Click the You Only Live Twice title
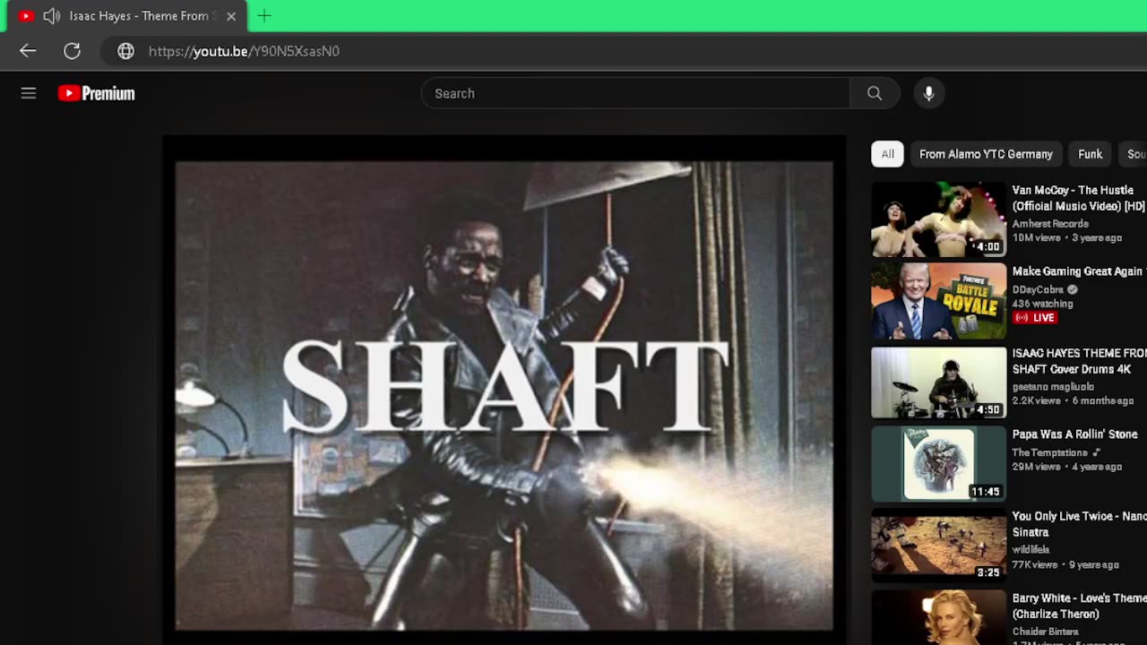Image resolution: width=1147 pixels, height=645 pixels. 1079,524
